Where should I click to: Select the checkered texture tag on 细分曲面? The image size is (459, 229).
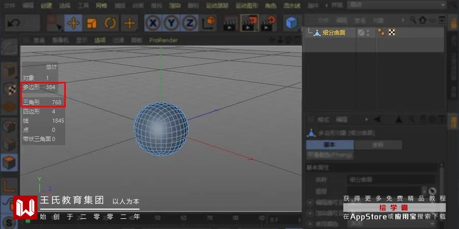click(x=392, y=33)
